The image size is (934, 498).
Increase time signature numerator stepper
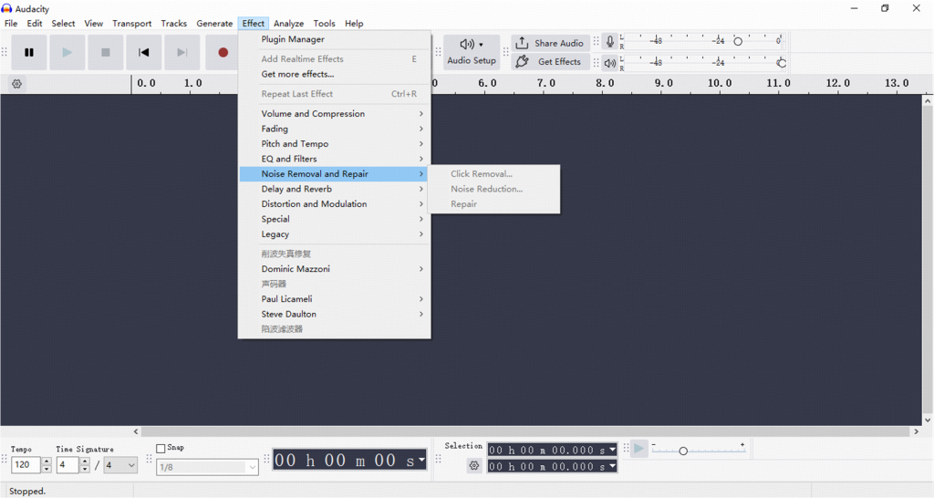(x=85, y=462)
